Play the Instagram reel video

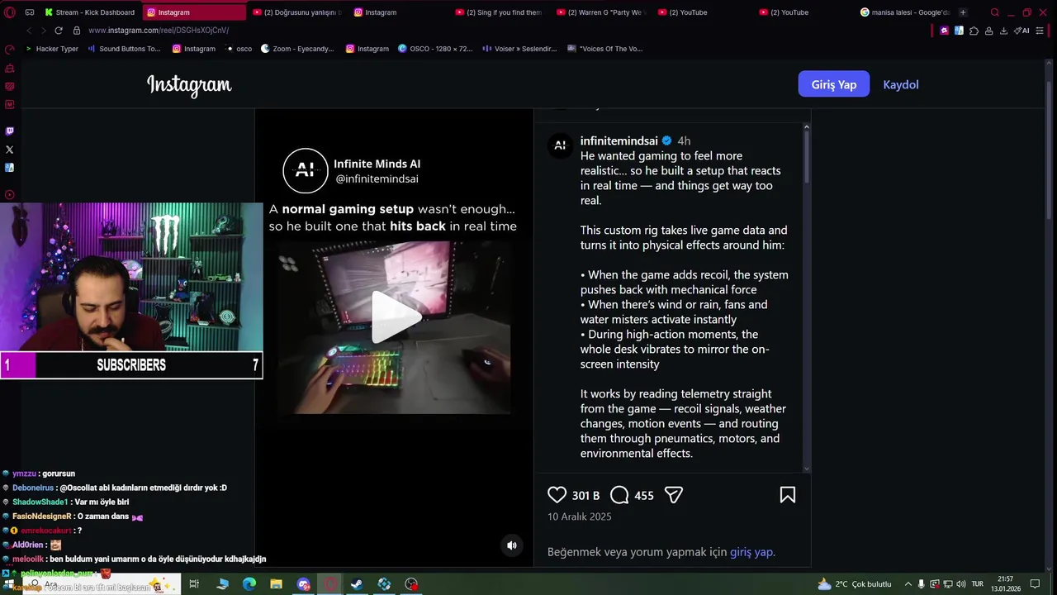(396, 317)
